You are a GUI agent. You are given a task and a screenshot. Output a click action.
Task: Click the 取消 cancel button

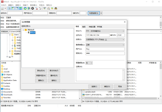click(120, 86)
